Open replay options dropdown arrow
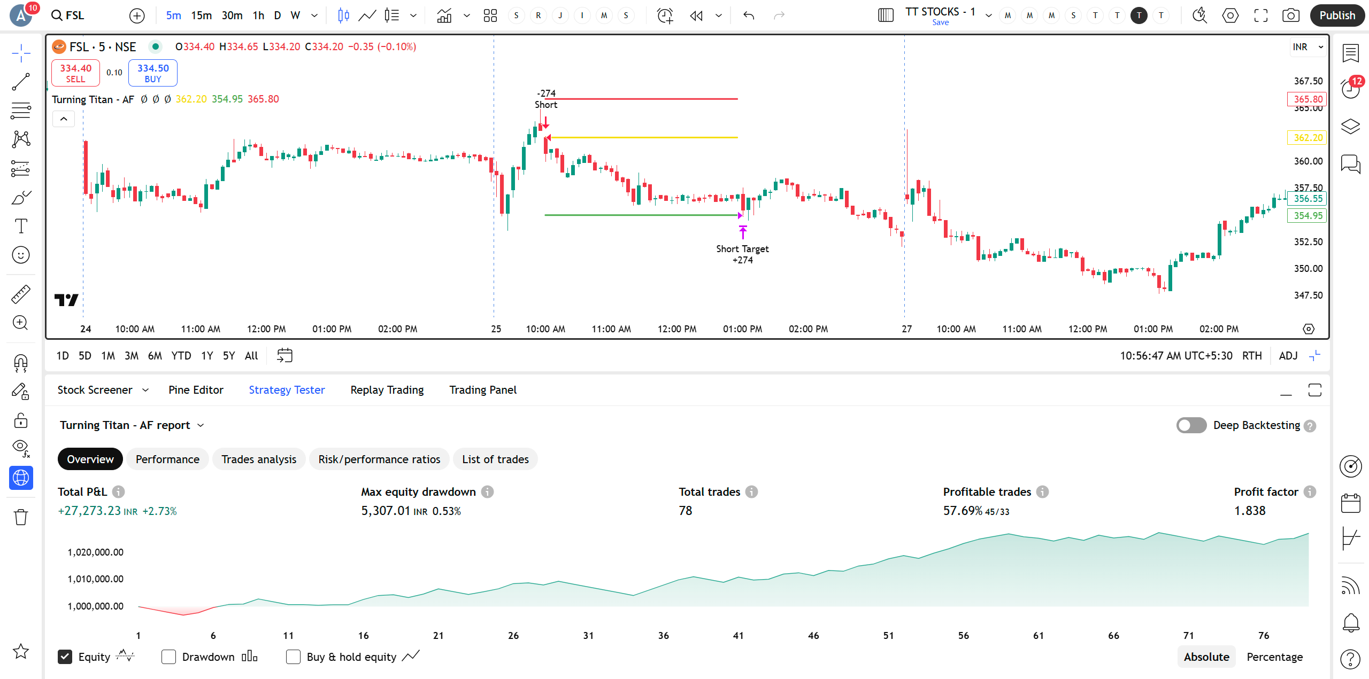This screenshot has width=1369, height=679. (719, 15)
